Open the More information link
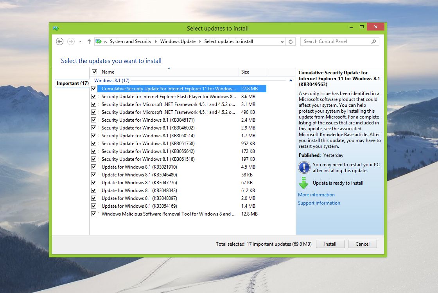438x293 pixels. point(316,195)
